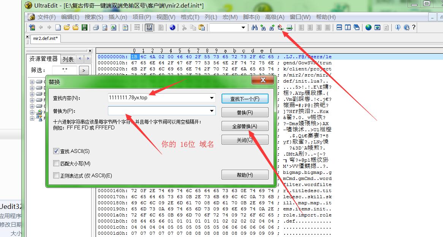Uncheck the 查找 ASCII(S) checkbox
The image size is (443, 237).
(56, 151)
